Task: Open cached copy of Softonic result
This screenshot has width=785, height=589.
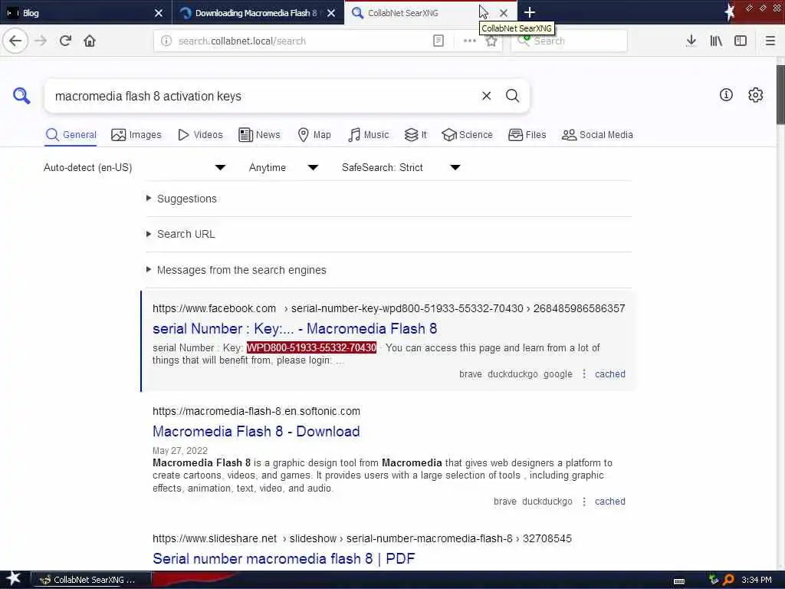Action: point(609,501)
